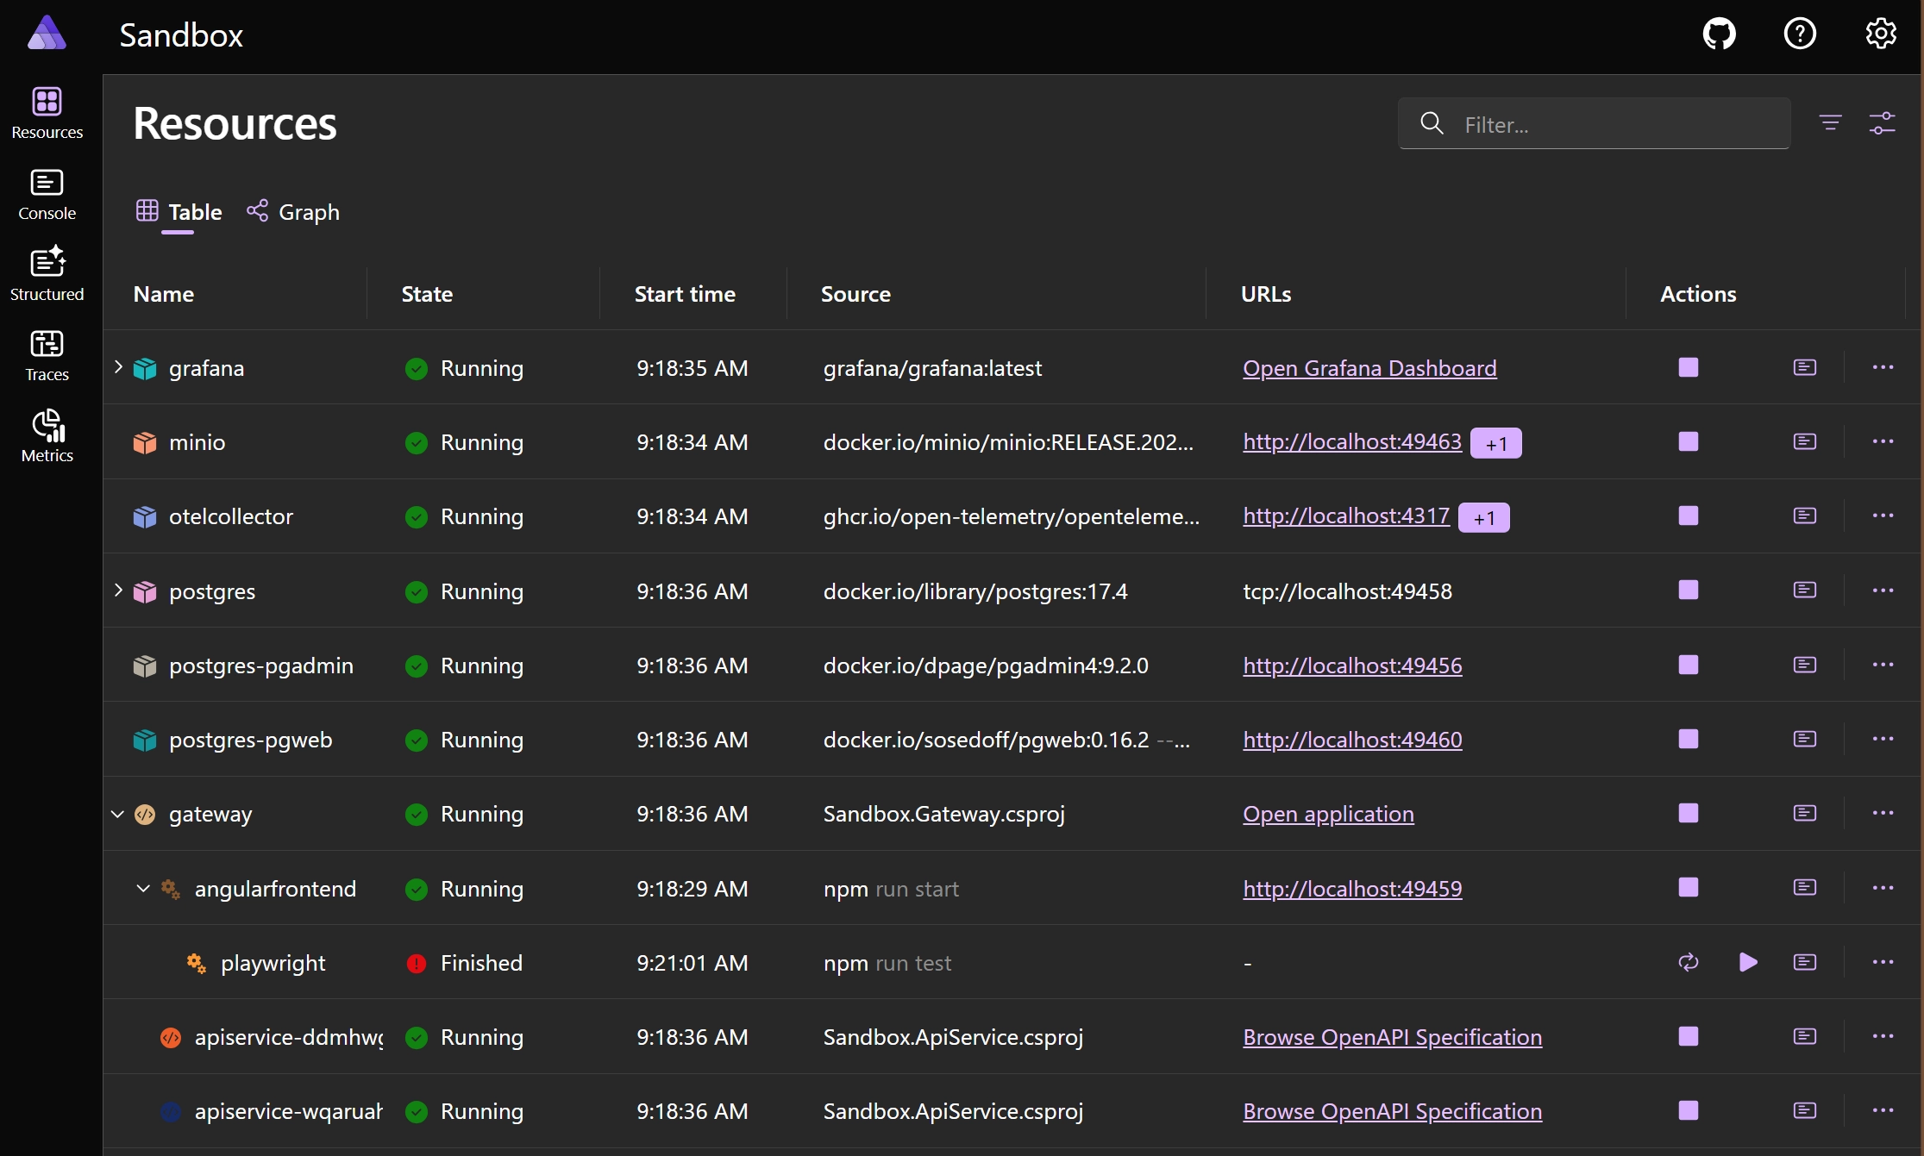Browse OpenAPI Specification for apiservice-wqaruab
The image size is (1924, 1156).
[1392, 1111]
